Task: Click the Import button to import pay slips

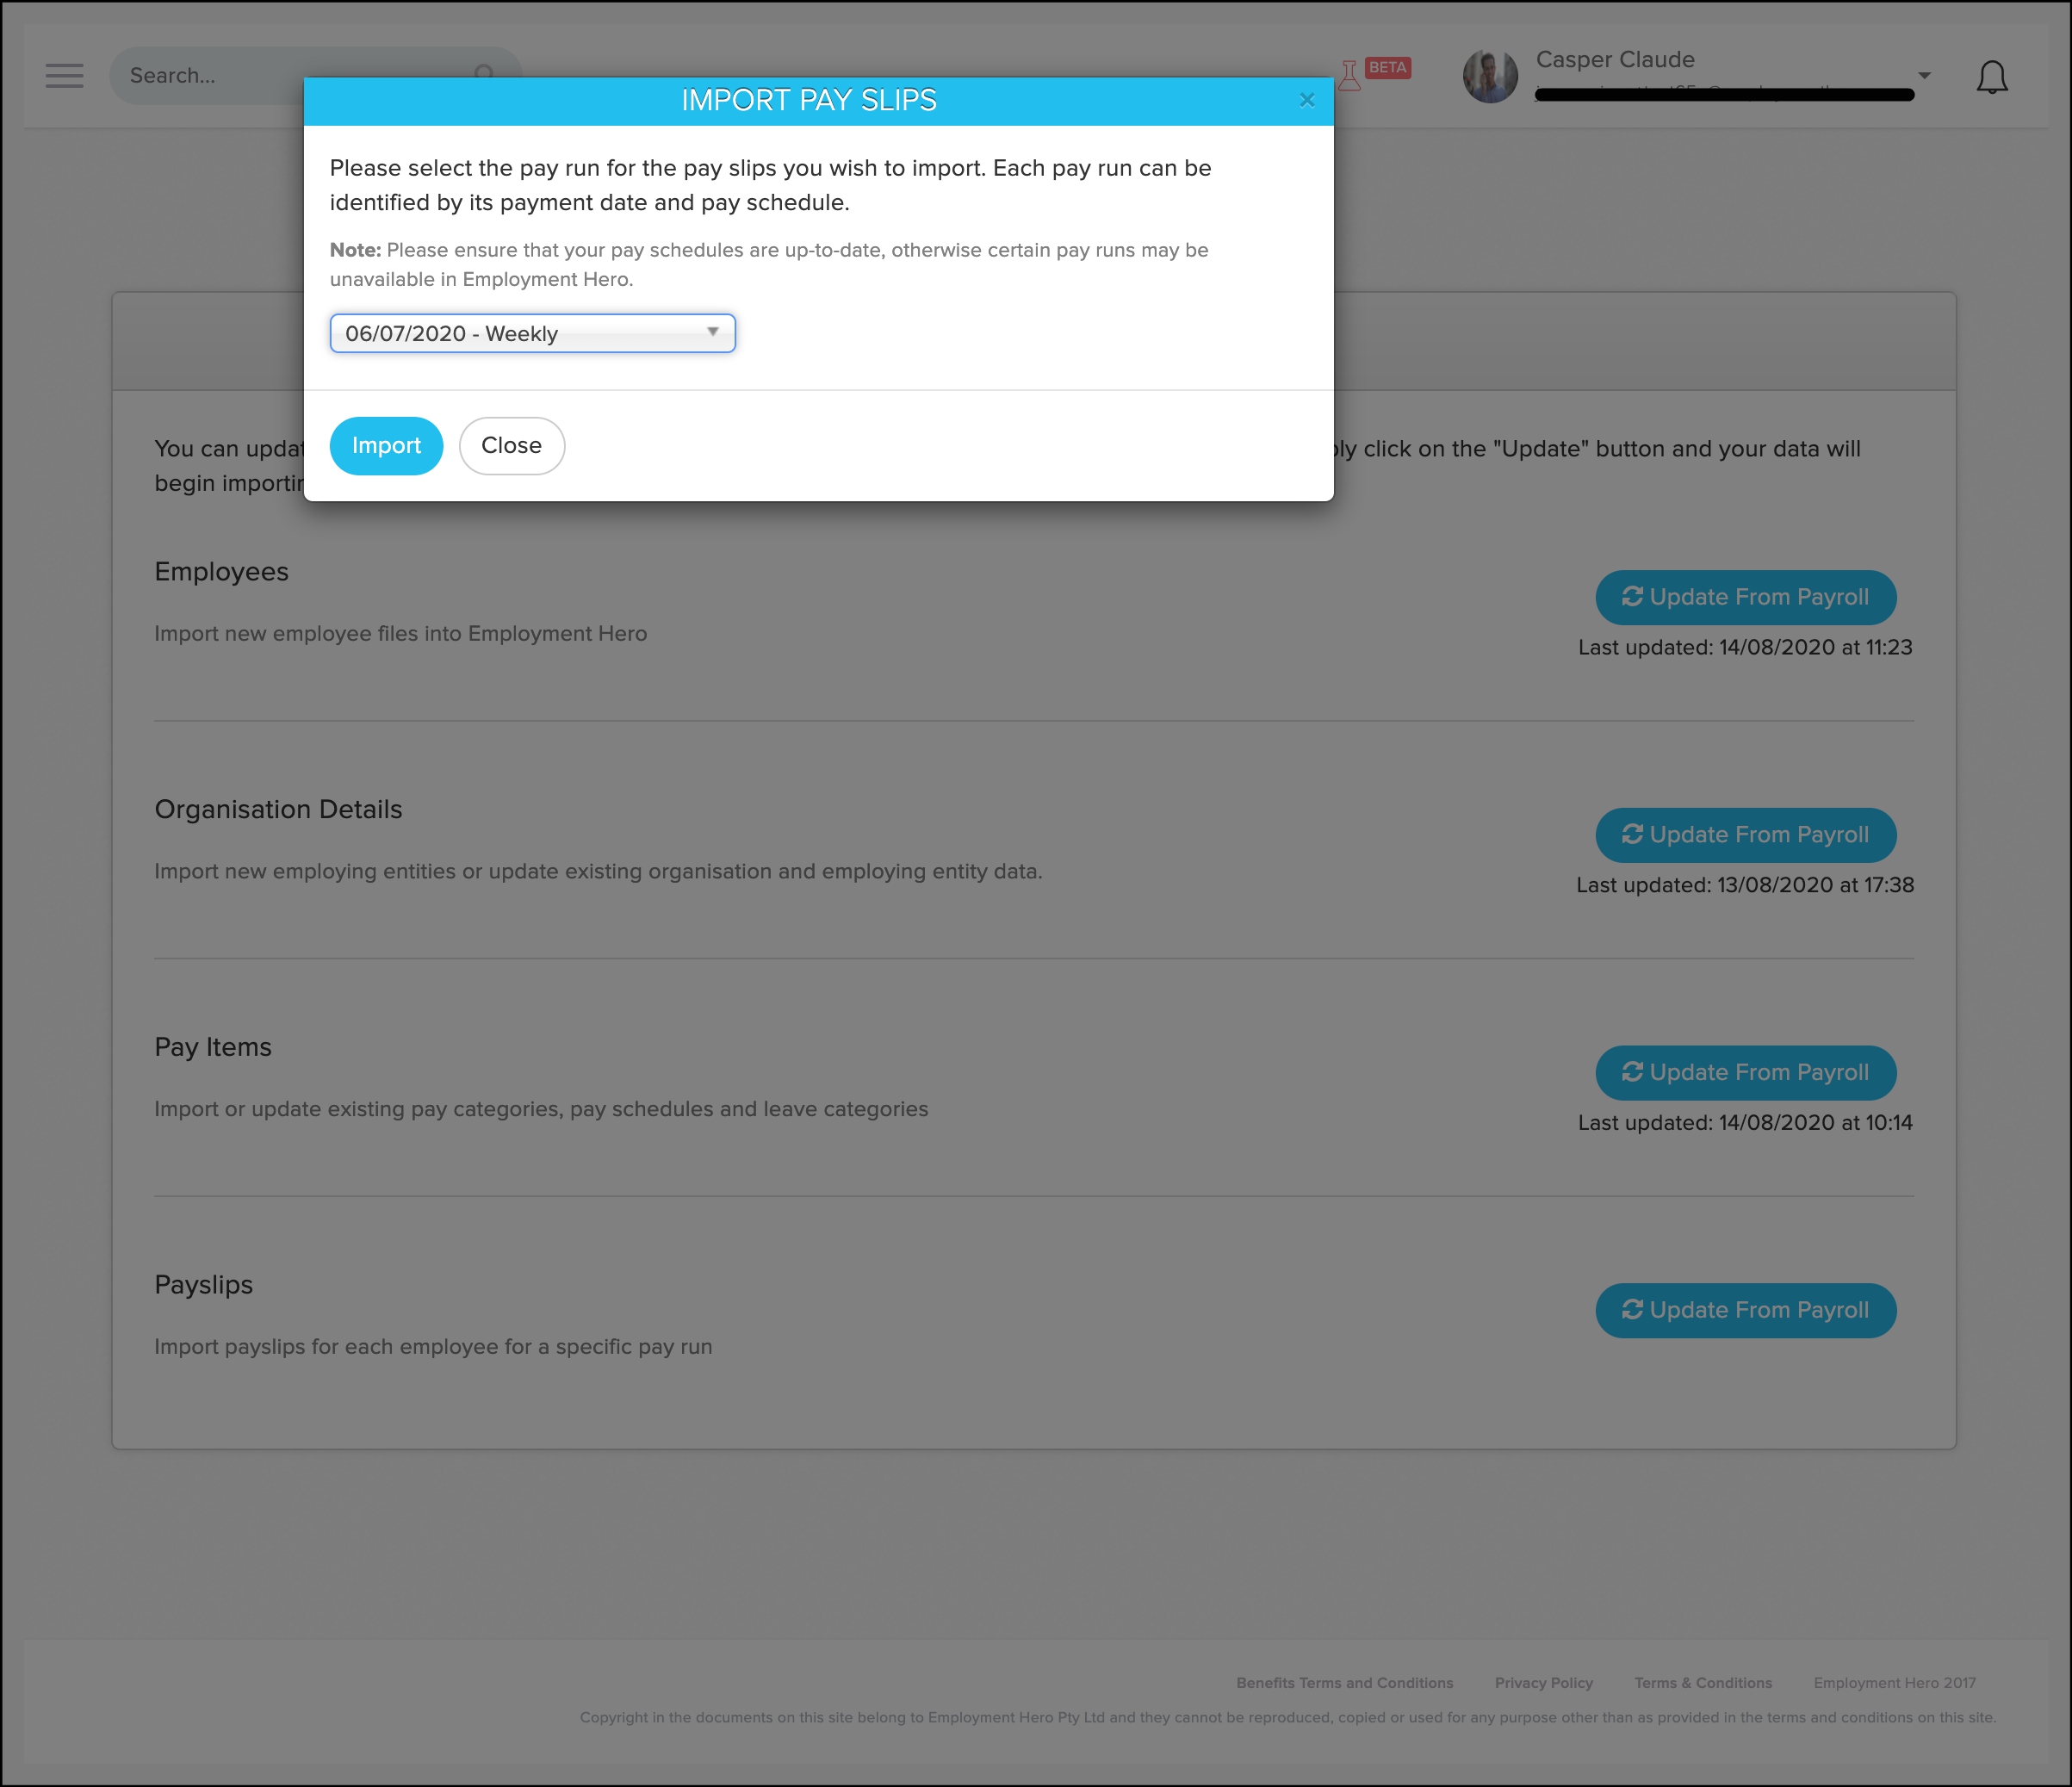Action: click(386, 444)
